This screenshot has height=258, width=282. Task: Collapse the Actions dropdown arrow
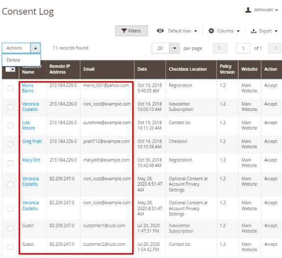tap(35, 48)
